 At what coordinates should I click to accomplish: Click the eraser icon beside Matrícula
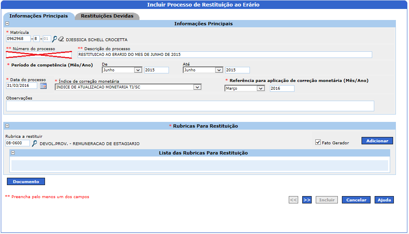pyautogui.click(x=61, y=39)
